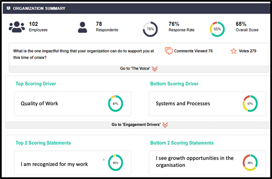Follow the Go to 'Engagement Drivers' link

pos(136,125)
